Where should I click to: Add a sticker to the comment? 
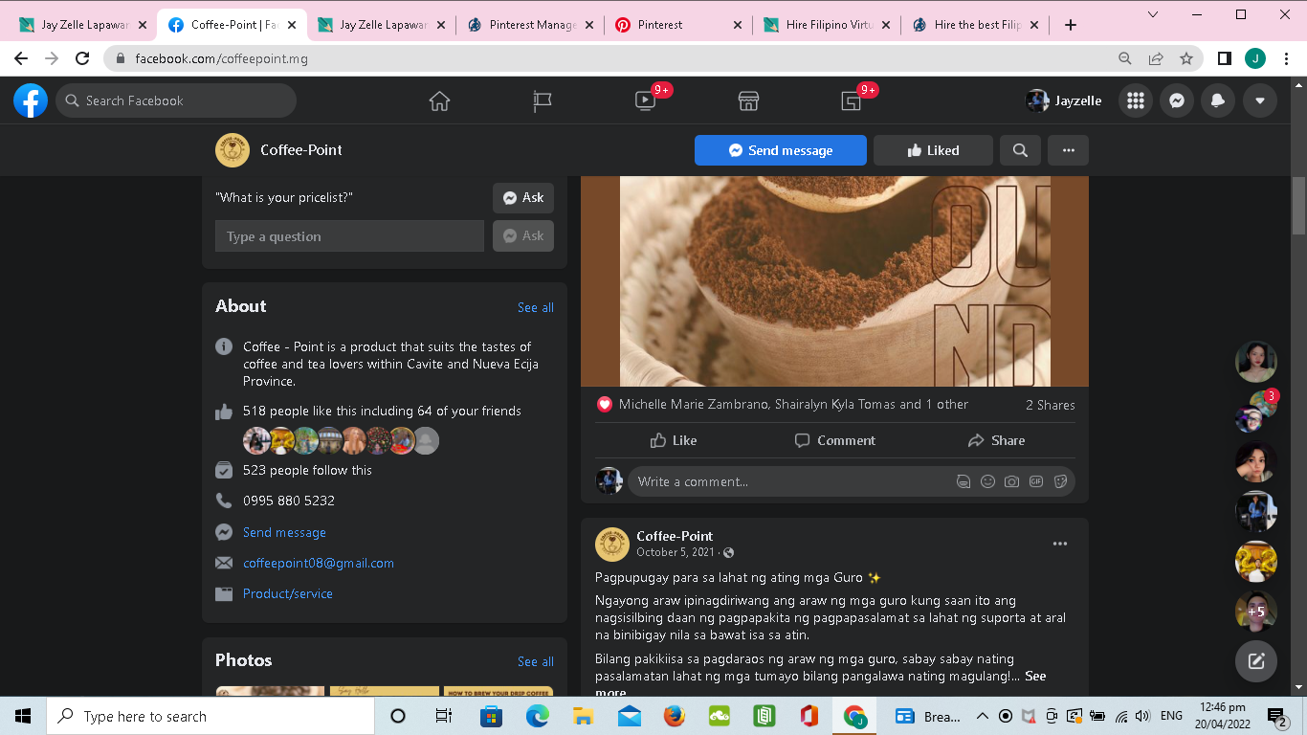1060,481
